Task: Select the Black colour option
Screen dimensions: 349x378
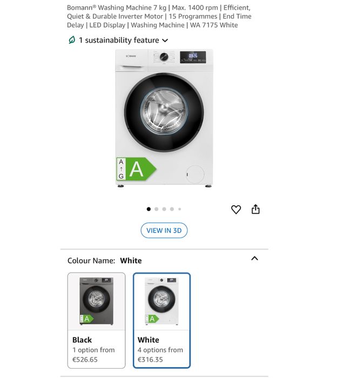Action: [x=97, y=320]
